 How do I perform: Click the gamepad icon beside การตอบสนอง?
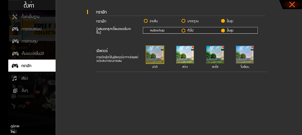click(x=15, y=29)
